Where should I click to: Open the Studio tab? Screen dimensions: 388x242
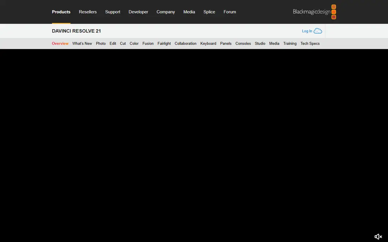(260, 43)
